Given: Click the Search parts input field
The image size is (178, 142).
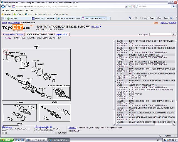Looking at the screenshot, I should [160, 34].
